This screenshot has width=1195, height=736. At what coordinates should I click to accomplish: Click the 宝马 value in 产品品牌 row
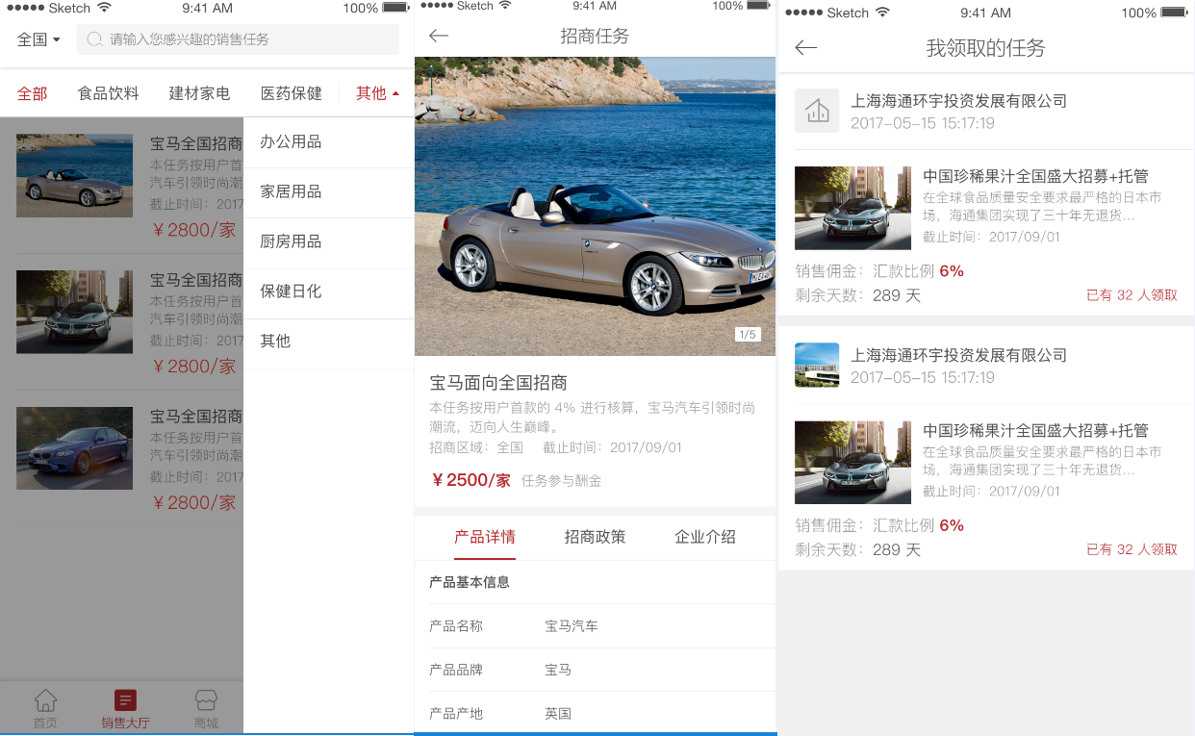coord(558,670)
